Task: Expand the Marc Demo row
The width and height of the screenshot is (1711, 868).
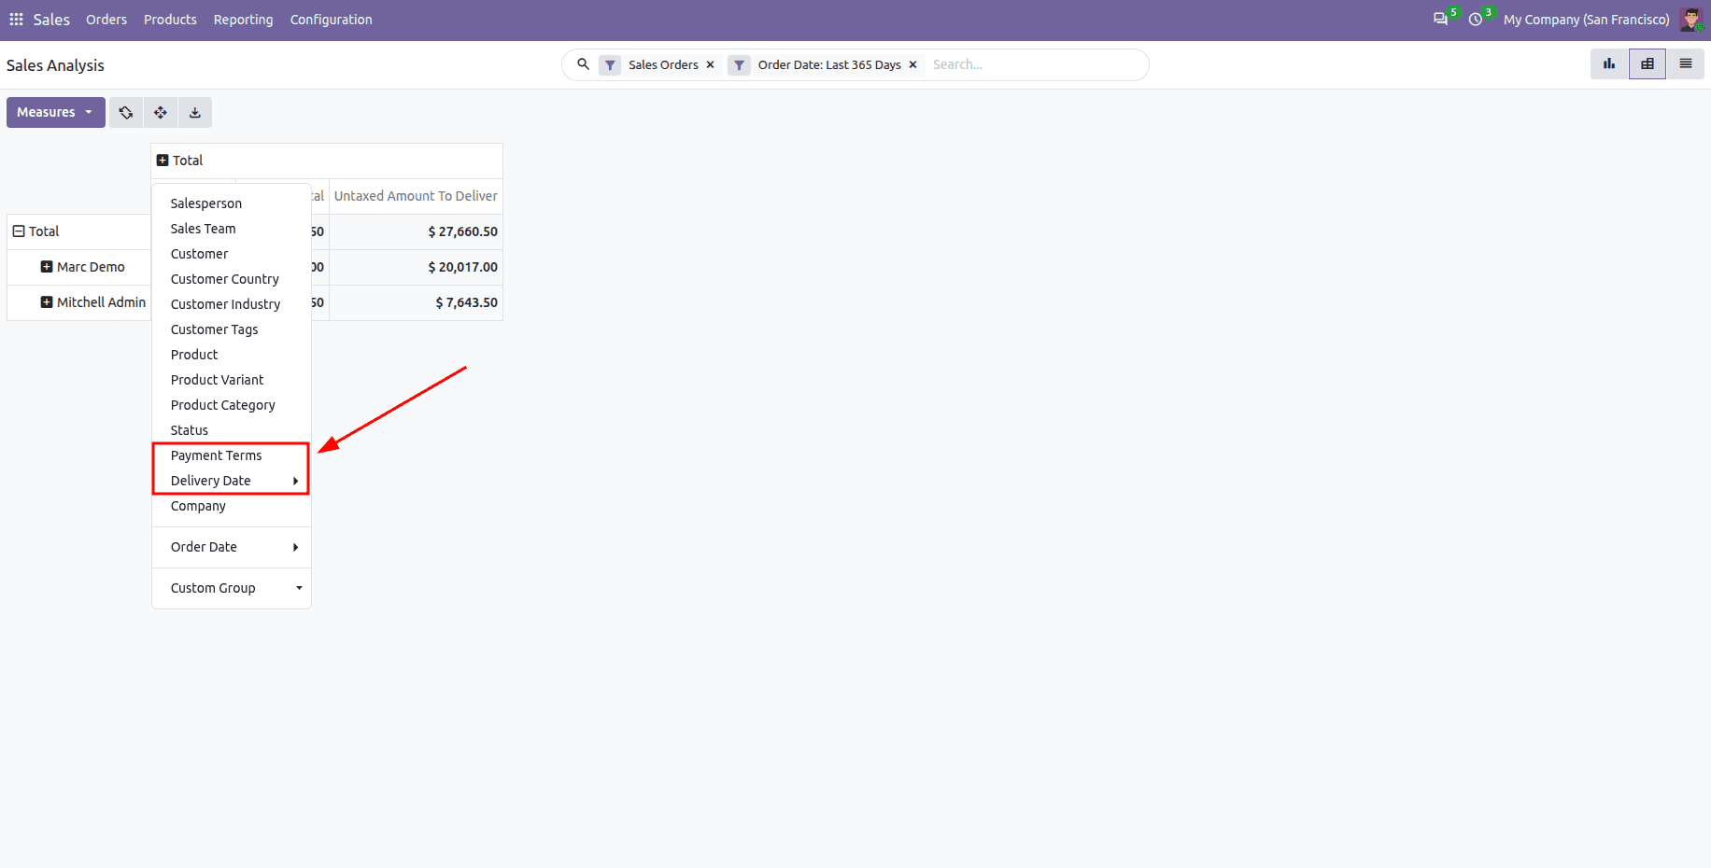Action: click(47, 267)
